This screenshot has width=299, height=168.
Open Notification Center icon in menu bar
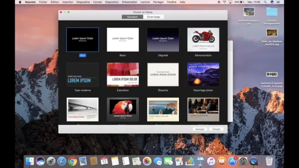(x=278, y=2)
